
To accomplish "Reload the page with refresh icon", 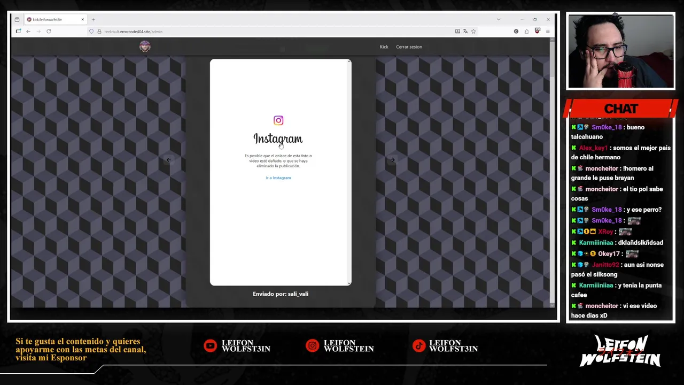I will (49, 32).
